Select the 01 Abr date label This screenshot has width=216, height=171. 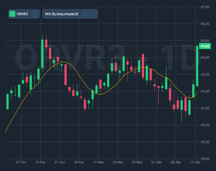(x=156, y=162)
